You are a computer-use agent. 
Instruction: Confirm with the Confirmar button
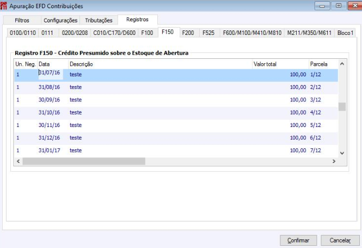[x=298, y=240]
